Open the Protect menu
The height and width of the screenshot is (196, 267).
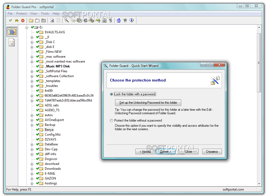coord(21,14)
